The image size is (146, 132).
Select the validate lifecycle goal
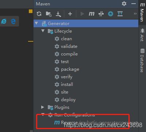[69, 46]
